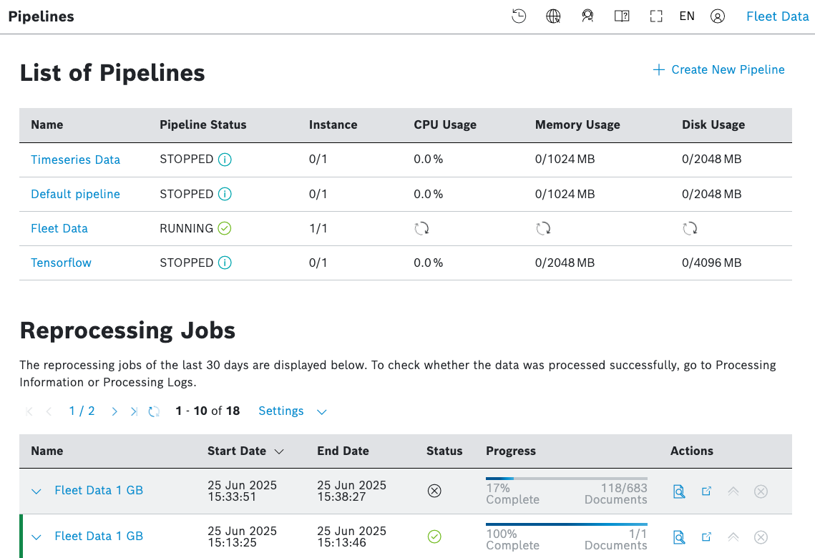Open the help documentation book icon
Viewport: 815px width, 558px height.
tap(622, 16)
